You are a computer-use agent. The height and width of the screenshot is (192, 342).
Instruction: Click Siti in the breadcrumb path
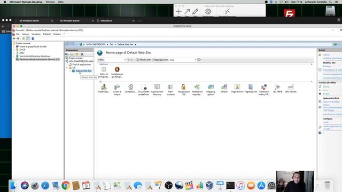111,44
